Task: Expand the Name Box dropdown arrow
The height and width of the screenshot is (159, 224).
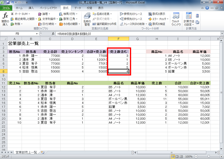Action: point(37,34)
